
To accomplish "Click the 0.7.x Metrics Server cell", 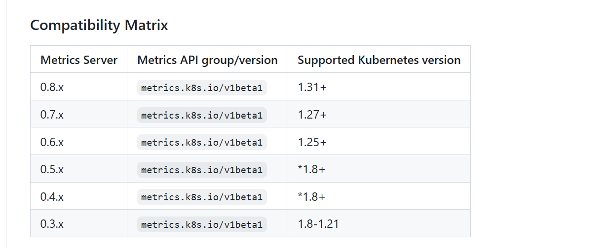I will [x=52, y=115].
